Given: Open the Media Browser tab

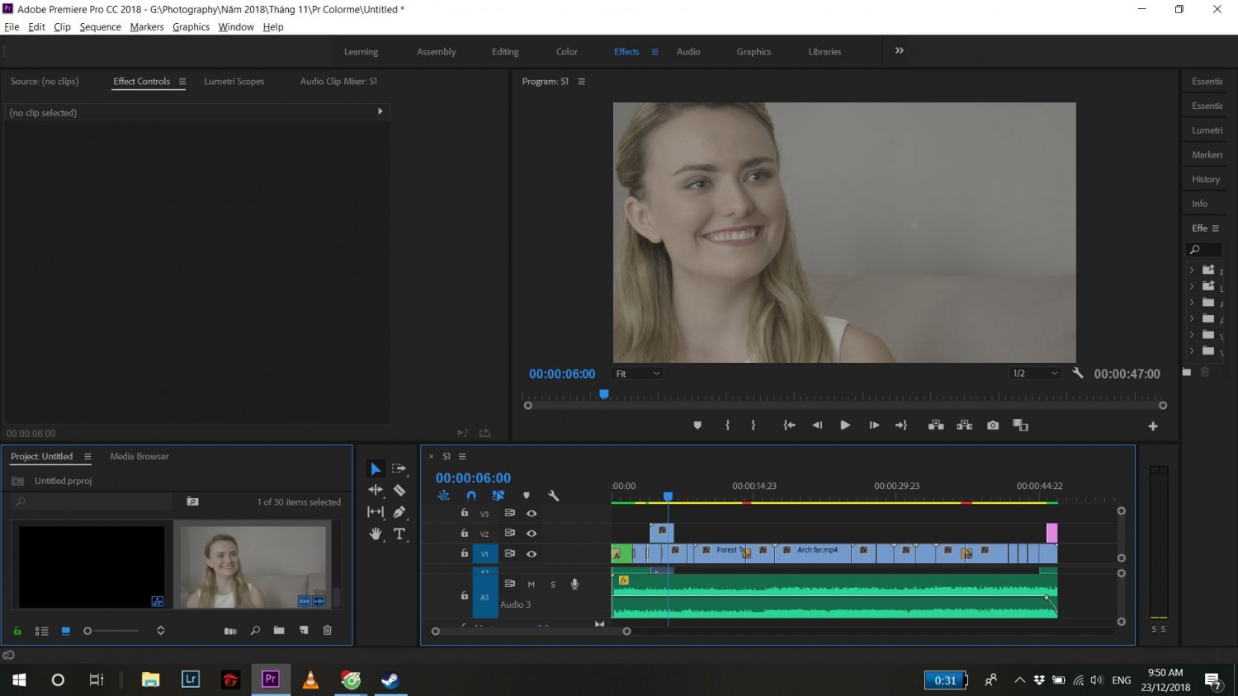Looking at the screenshot, I should pos(139,457).
